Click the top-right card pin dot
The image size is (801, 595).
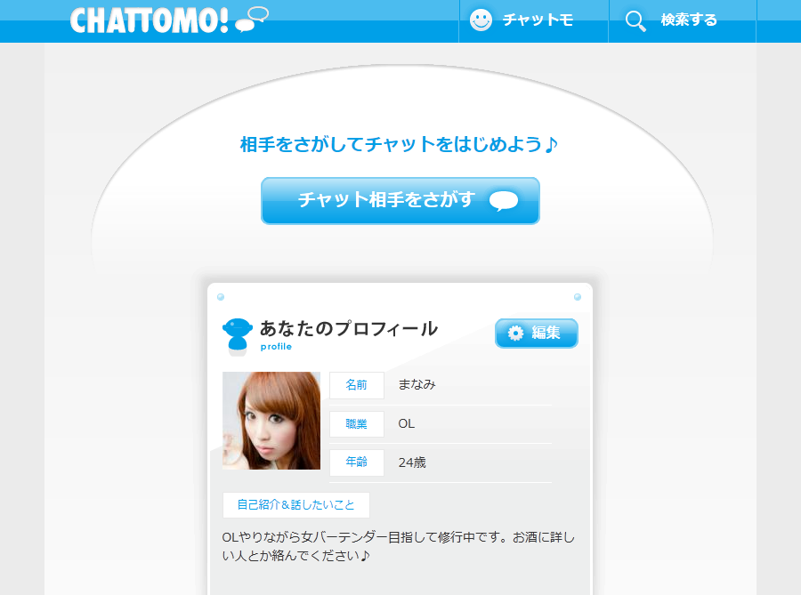point(578,297)
